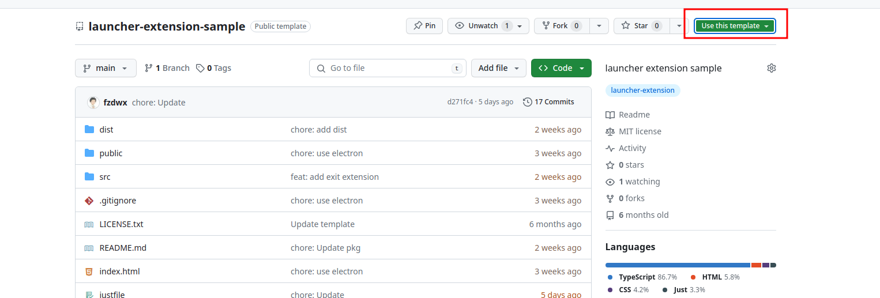Star the launcher-extension-sample repository
Viewport: 880px width, 298px height.
[641, 26]
